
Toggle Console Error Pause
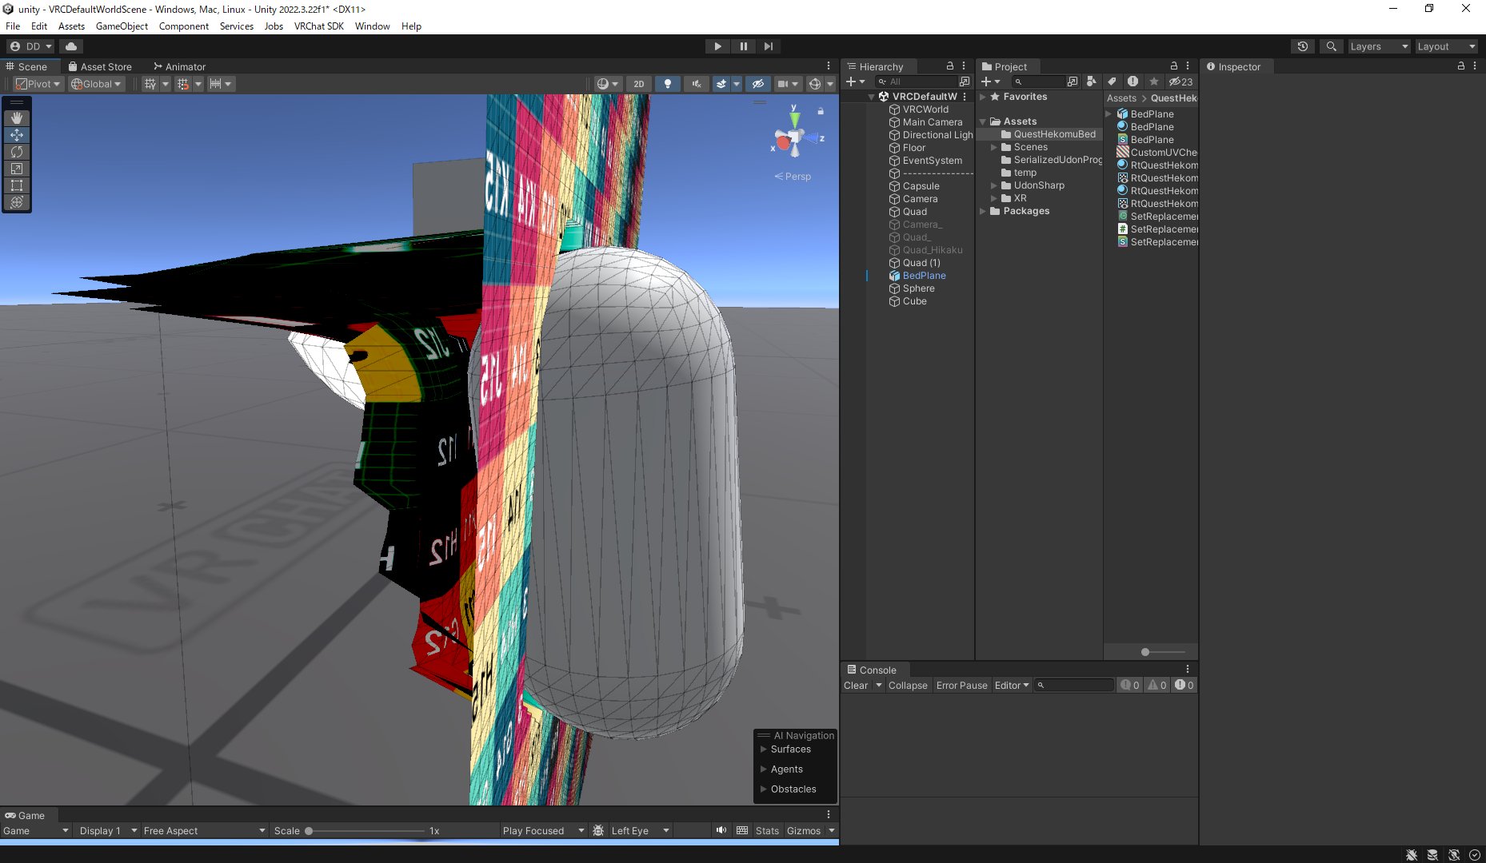(961, 686)
